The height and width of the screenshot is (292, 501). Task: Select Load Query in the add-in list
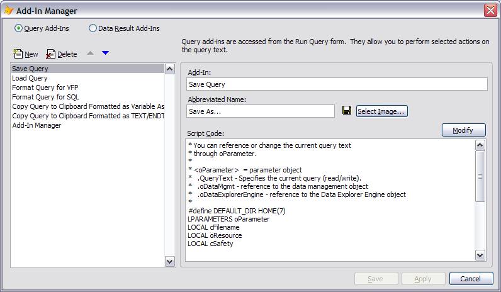point(87,78)
